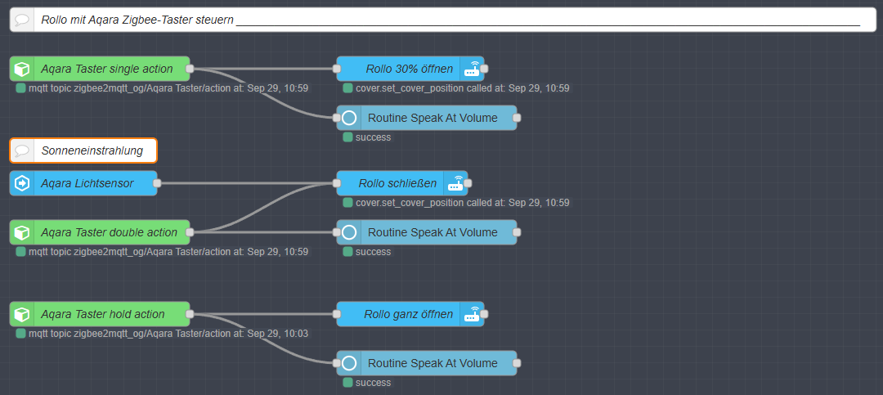This screenshot has width=883, height=395.
Task: Click the output port of Aqara Lichtsensor
Action: pyautogui.click(x=157, y=184)
